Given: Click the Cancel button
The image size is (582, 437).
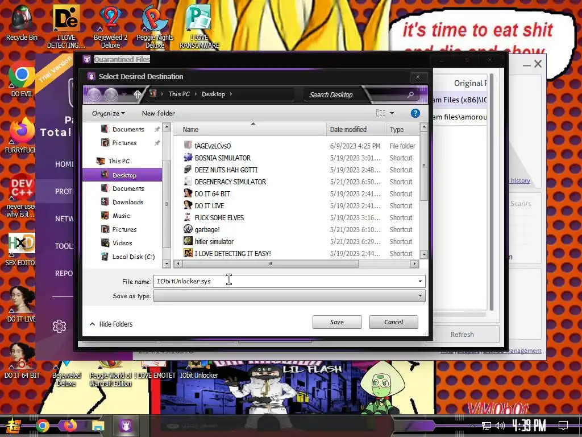Looking at the screenshot, I should coord(393,322).
